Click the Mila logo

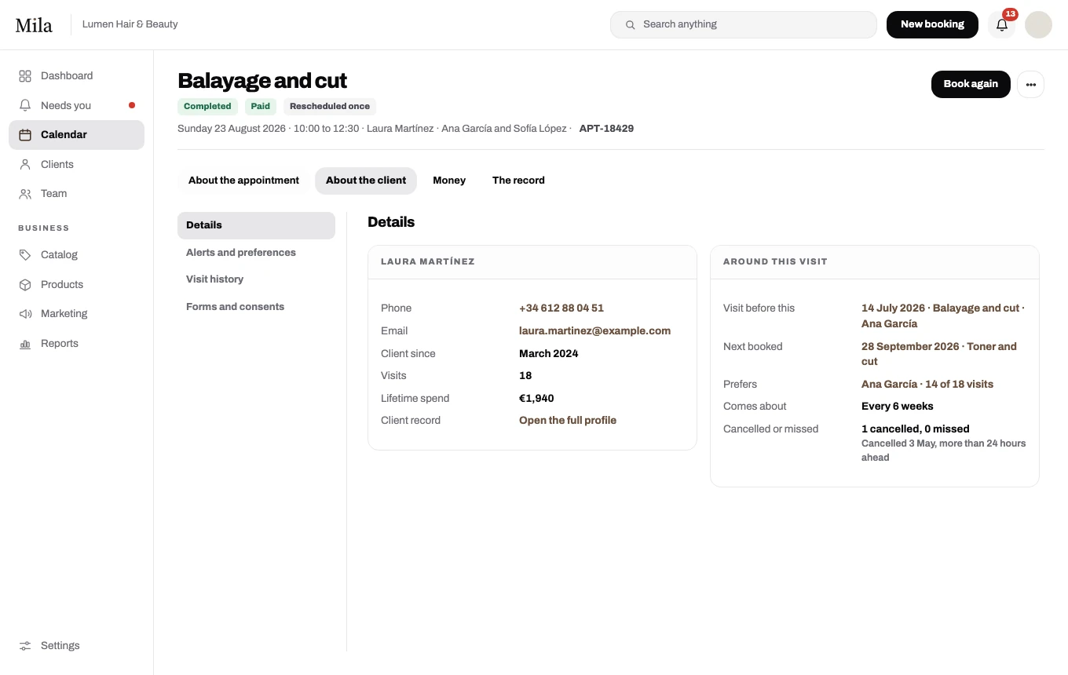point(34,24)
